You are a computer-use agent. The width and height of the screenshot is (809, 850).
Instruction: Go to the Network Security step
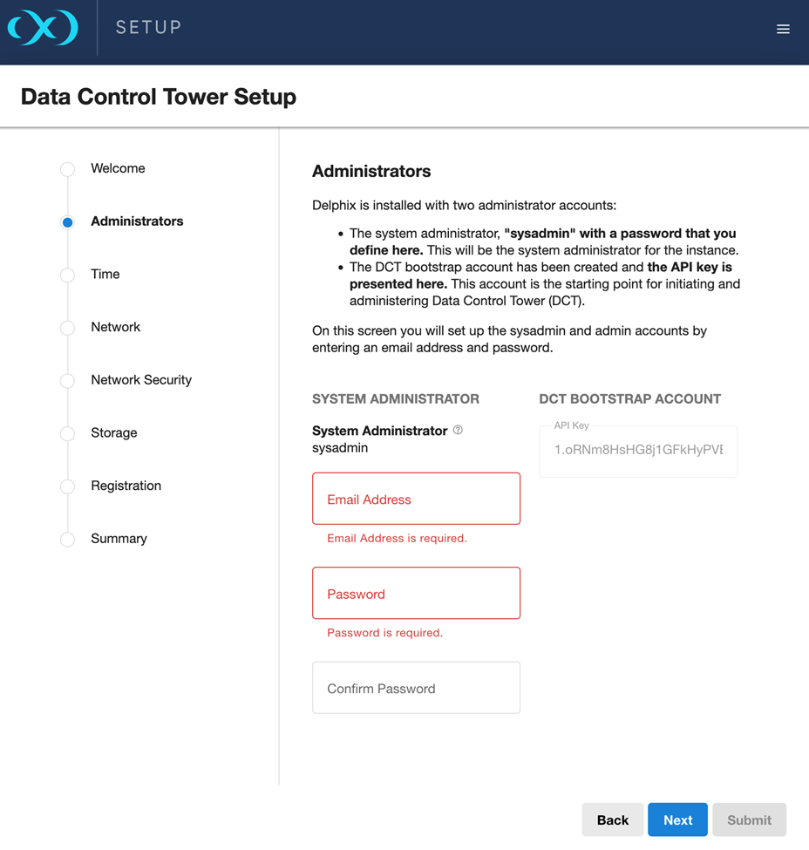(140, 380)
